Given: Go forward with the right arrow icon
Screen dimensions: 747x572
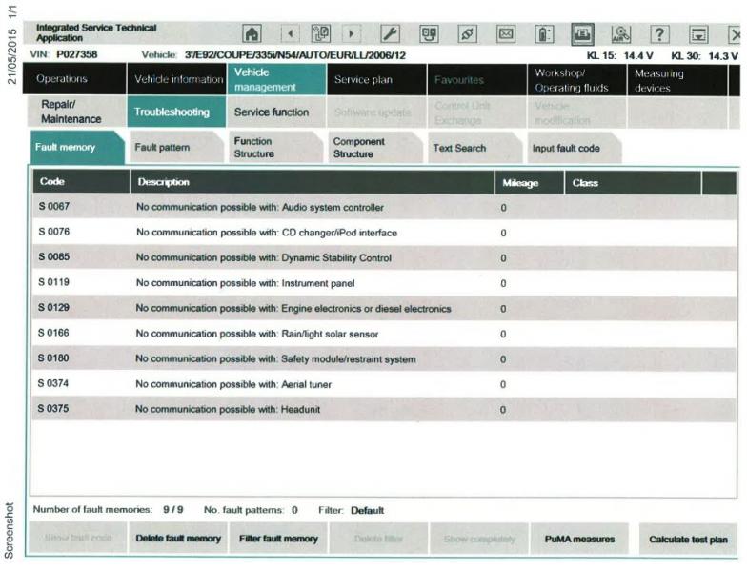Looking at the screenshot, I should [353, 35].
